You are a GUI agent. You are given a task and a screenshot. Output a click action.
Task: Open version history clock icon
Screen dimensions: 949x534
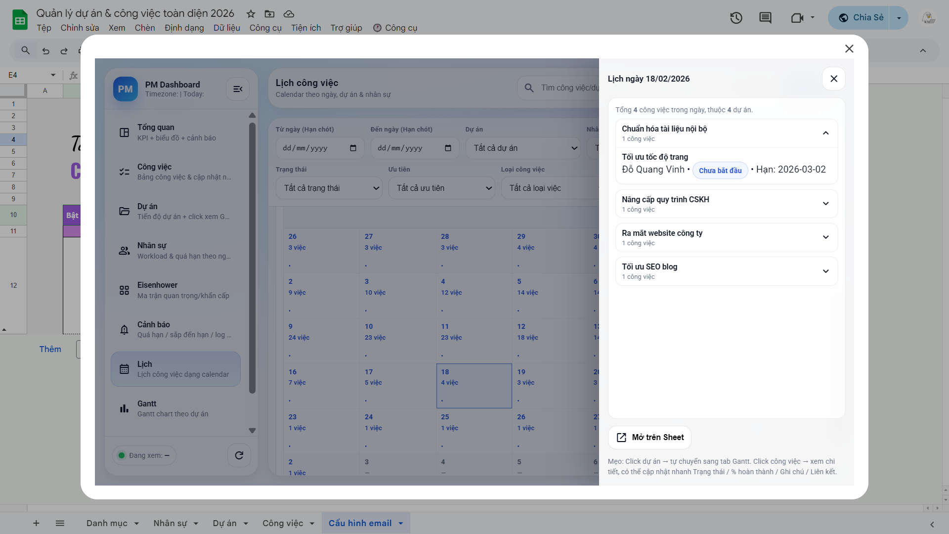tap(736, 18)
